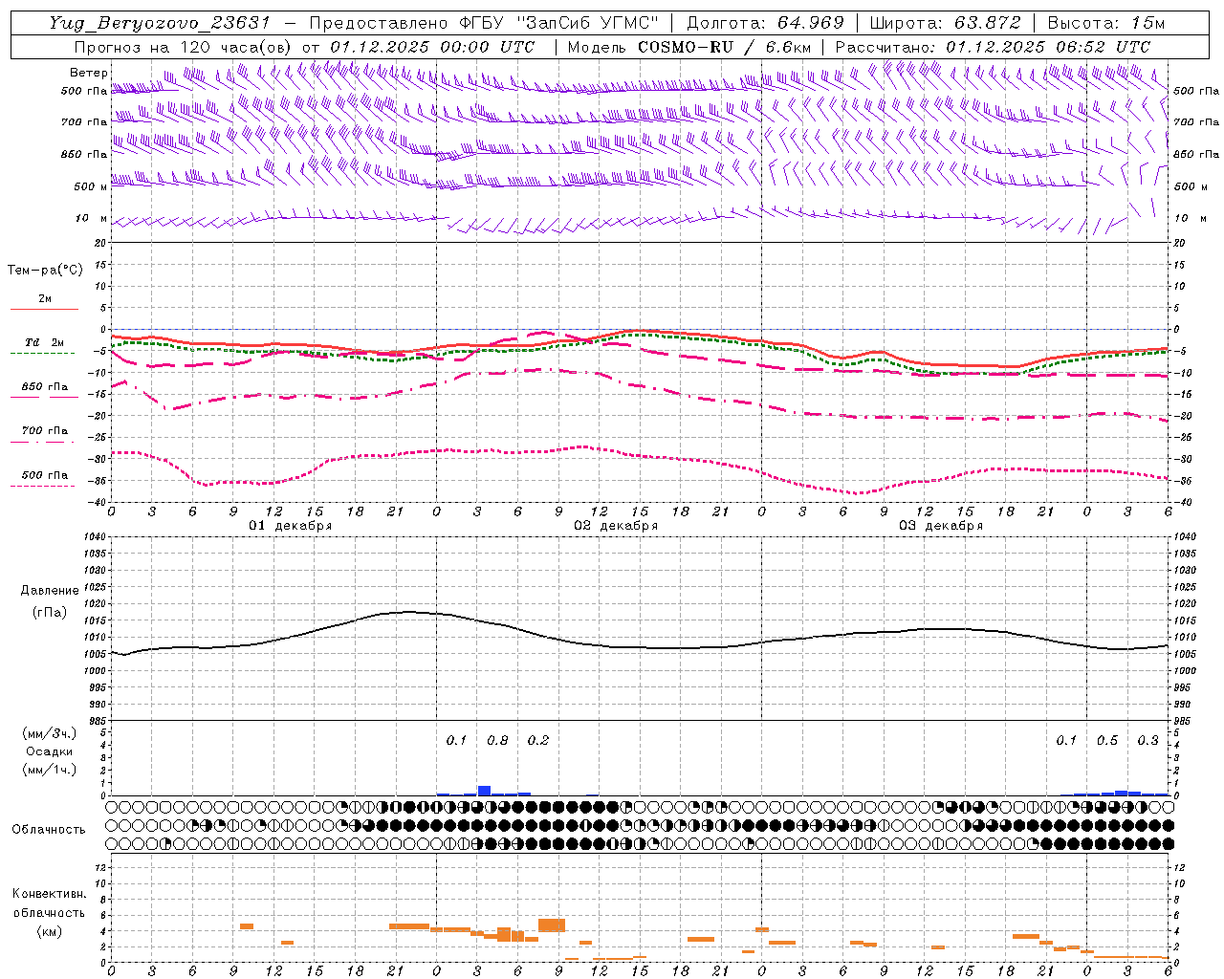Click the 0.2 precipitation amount
The image size is (1224, 979).
click(x=538, y=741)
